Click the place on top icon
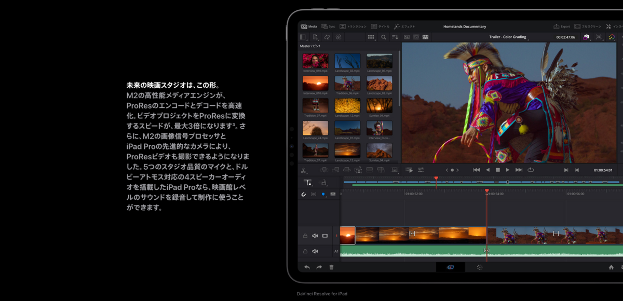The height and width of the screenshot is (301, 623). (x=370, y=170)
